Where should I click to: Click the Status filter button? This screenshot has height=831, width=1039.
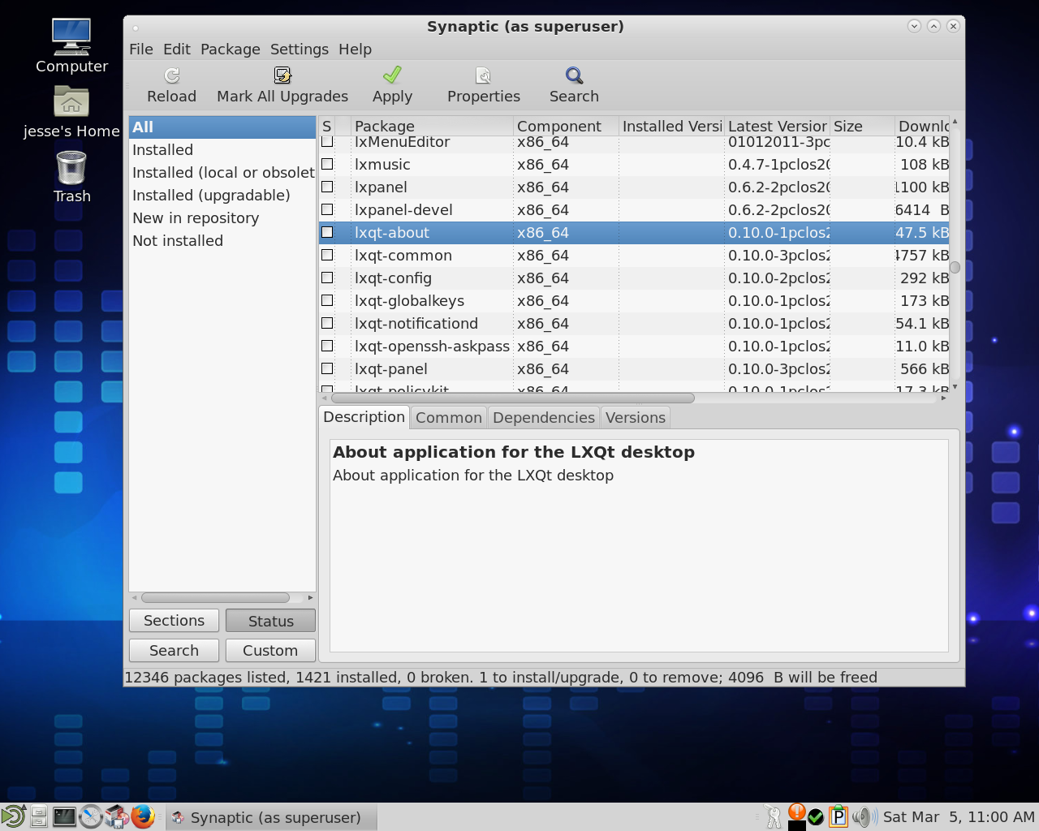click(270, 621)
